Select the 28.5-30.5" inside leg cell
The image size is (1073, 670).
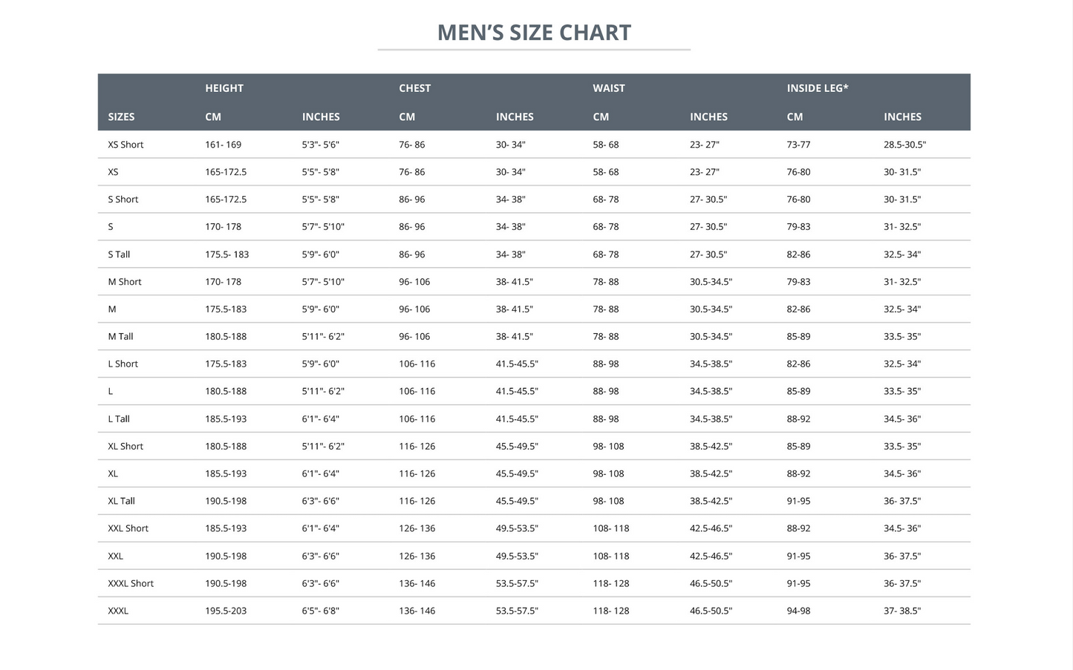click(x=904, y=145)
